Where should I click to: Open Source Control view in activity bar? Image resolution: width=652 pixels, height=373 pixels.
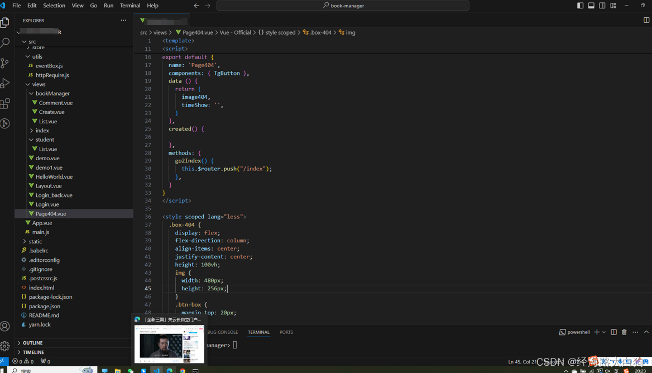click(x=5, y=63)
